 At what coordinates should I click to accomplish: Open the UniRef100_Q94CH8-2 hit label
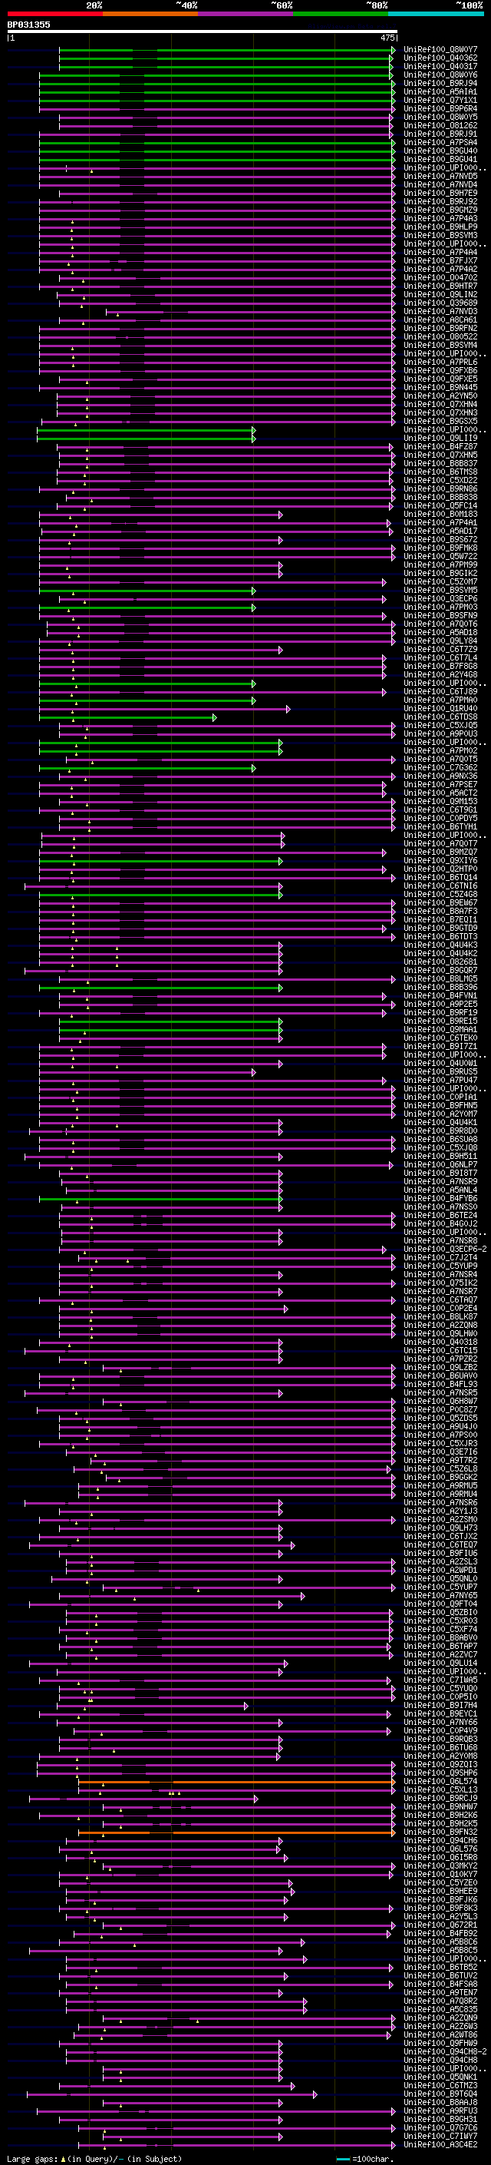(445, 2051)
